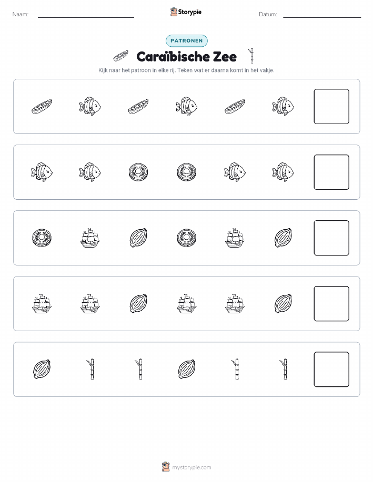The image size is (373, 482).
Task: Open the mystorypie.com link
Action: tap(191, 467)
